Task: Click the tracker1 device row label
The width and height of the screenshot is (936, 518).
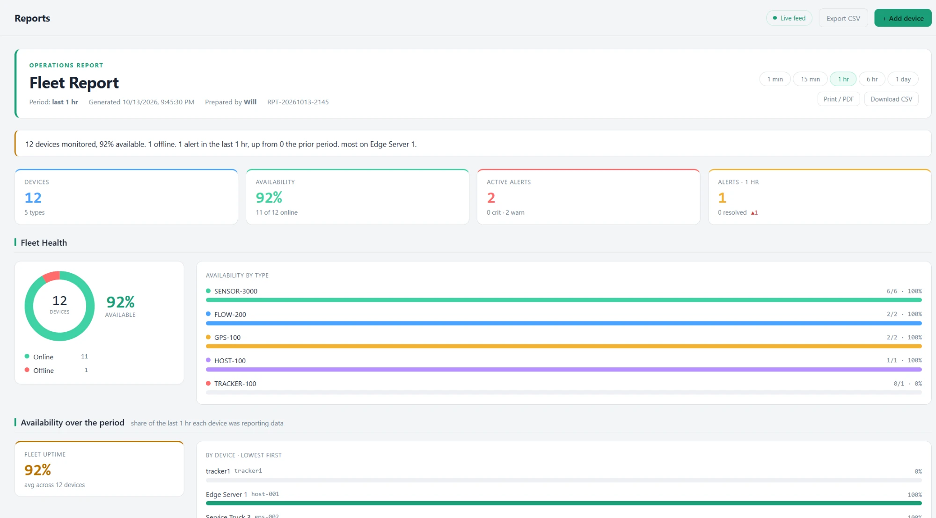Action: click(x=218, y=471)
